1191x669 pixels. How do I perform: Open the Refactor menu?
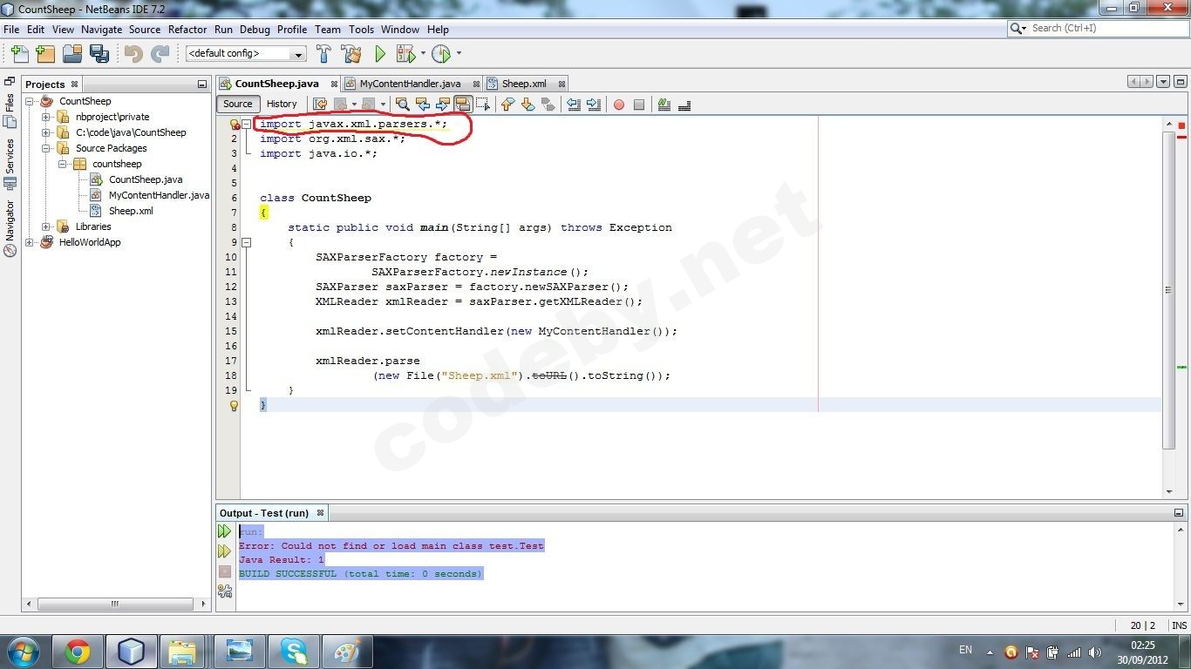pyautogui.click(x=187, y=29)
